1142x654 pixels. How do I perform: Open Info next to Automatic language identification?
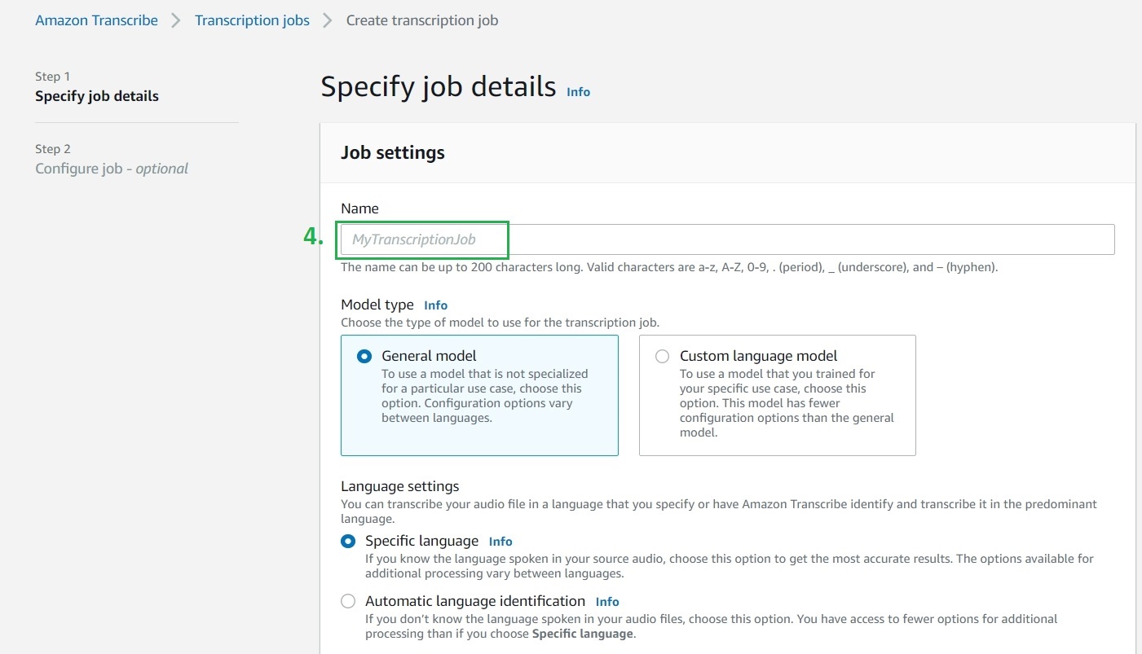pos(607,602)
